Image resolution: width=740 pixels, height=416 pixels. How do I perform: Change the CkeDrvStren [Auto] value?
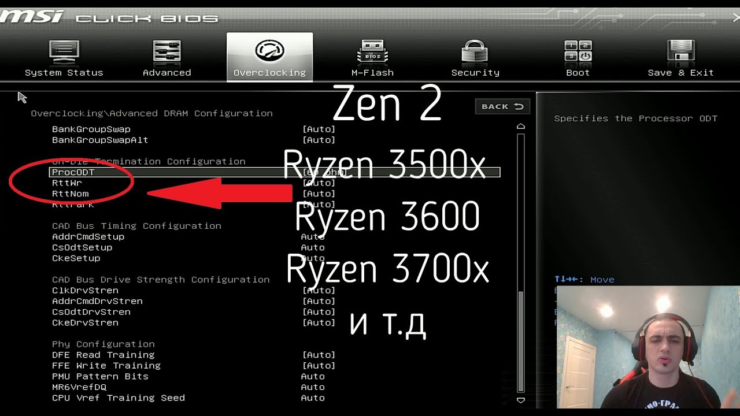click(x=319, y=322)
